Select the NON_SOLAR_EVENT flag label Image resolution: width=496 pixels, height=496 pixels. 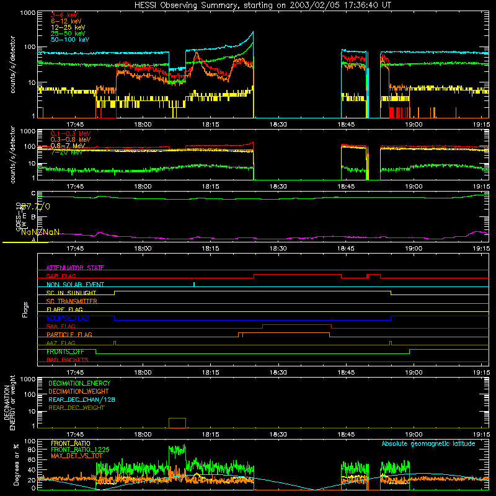75,285
